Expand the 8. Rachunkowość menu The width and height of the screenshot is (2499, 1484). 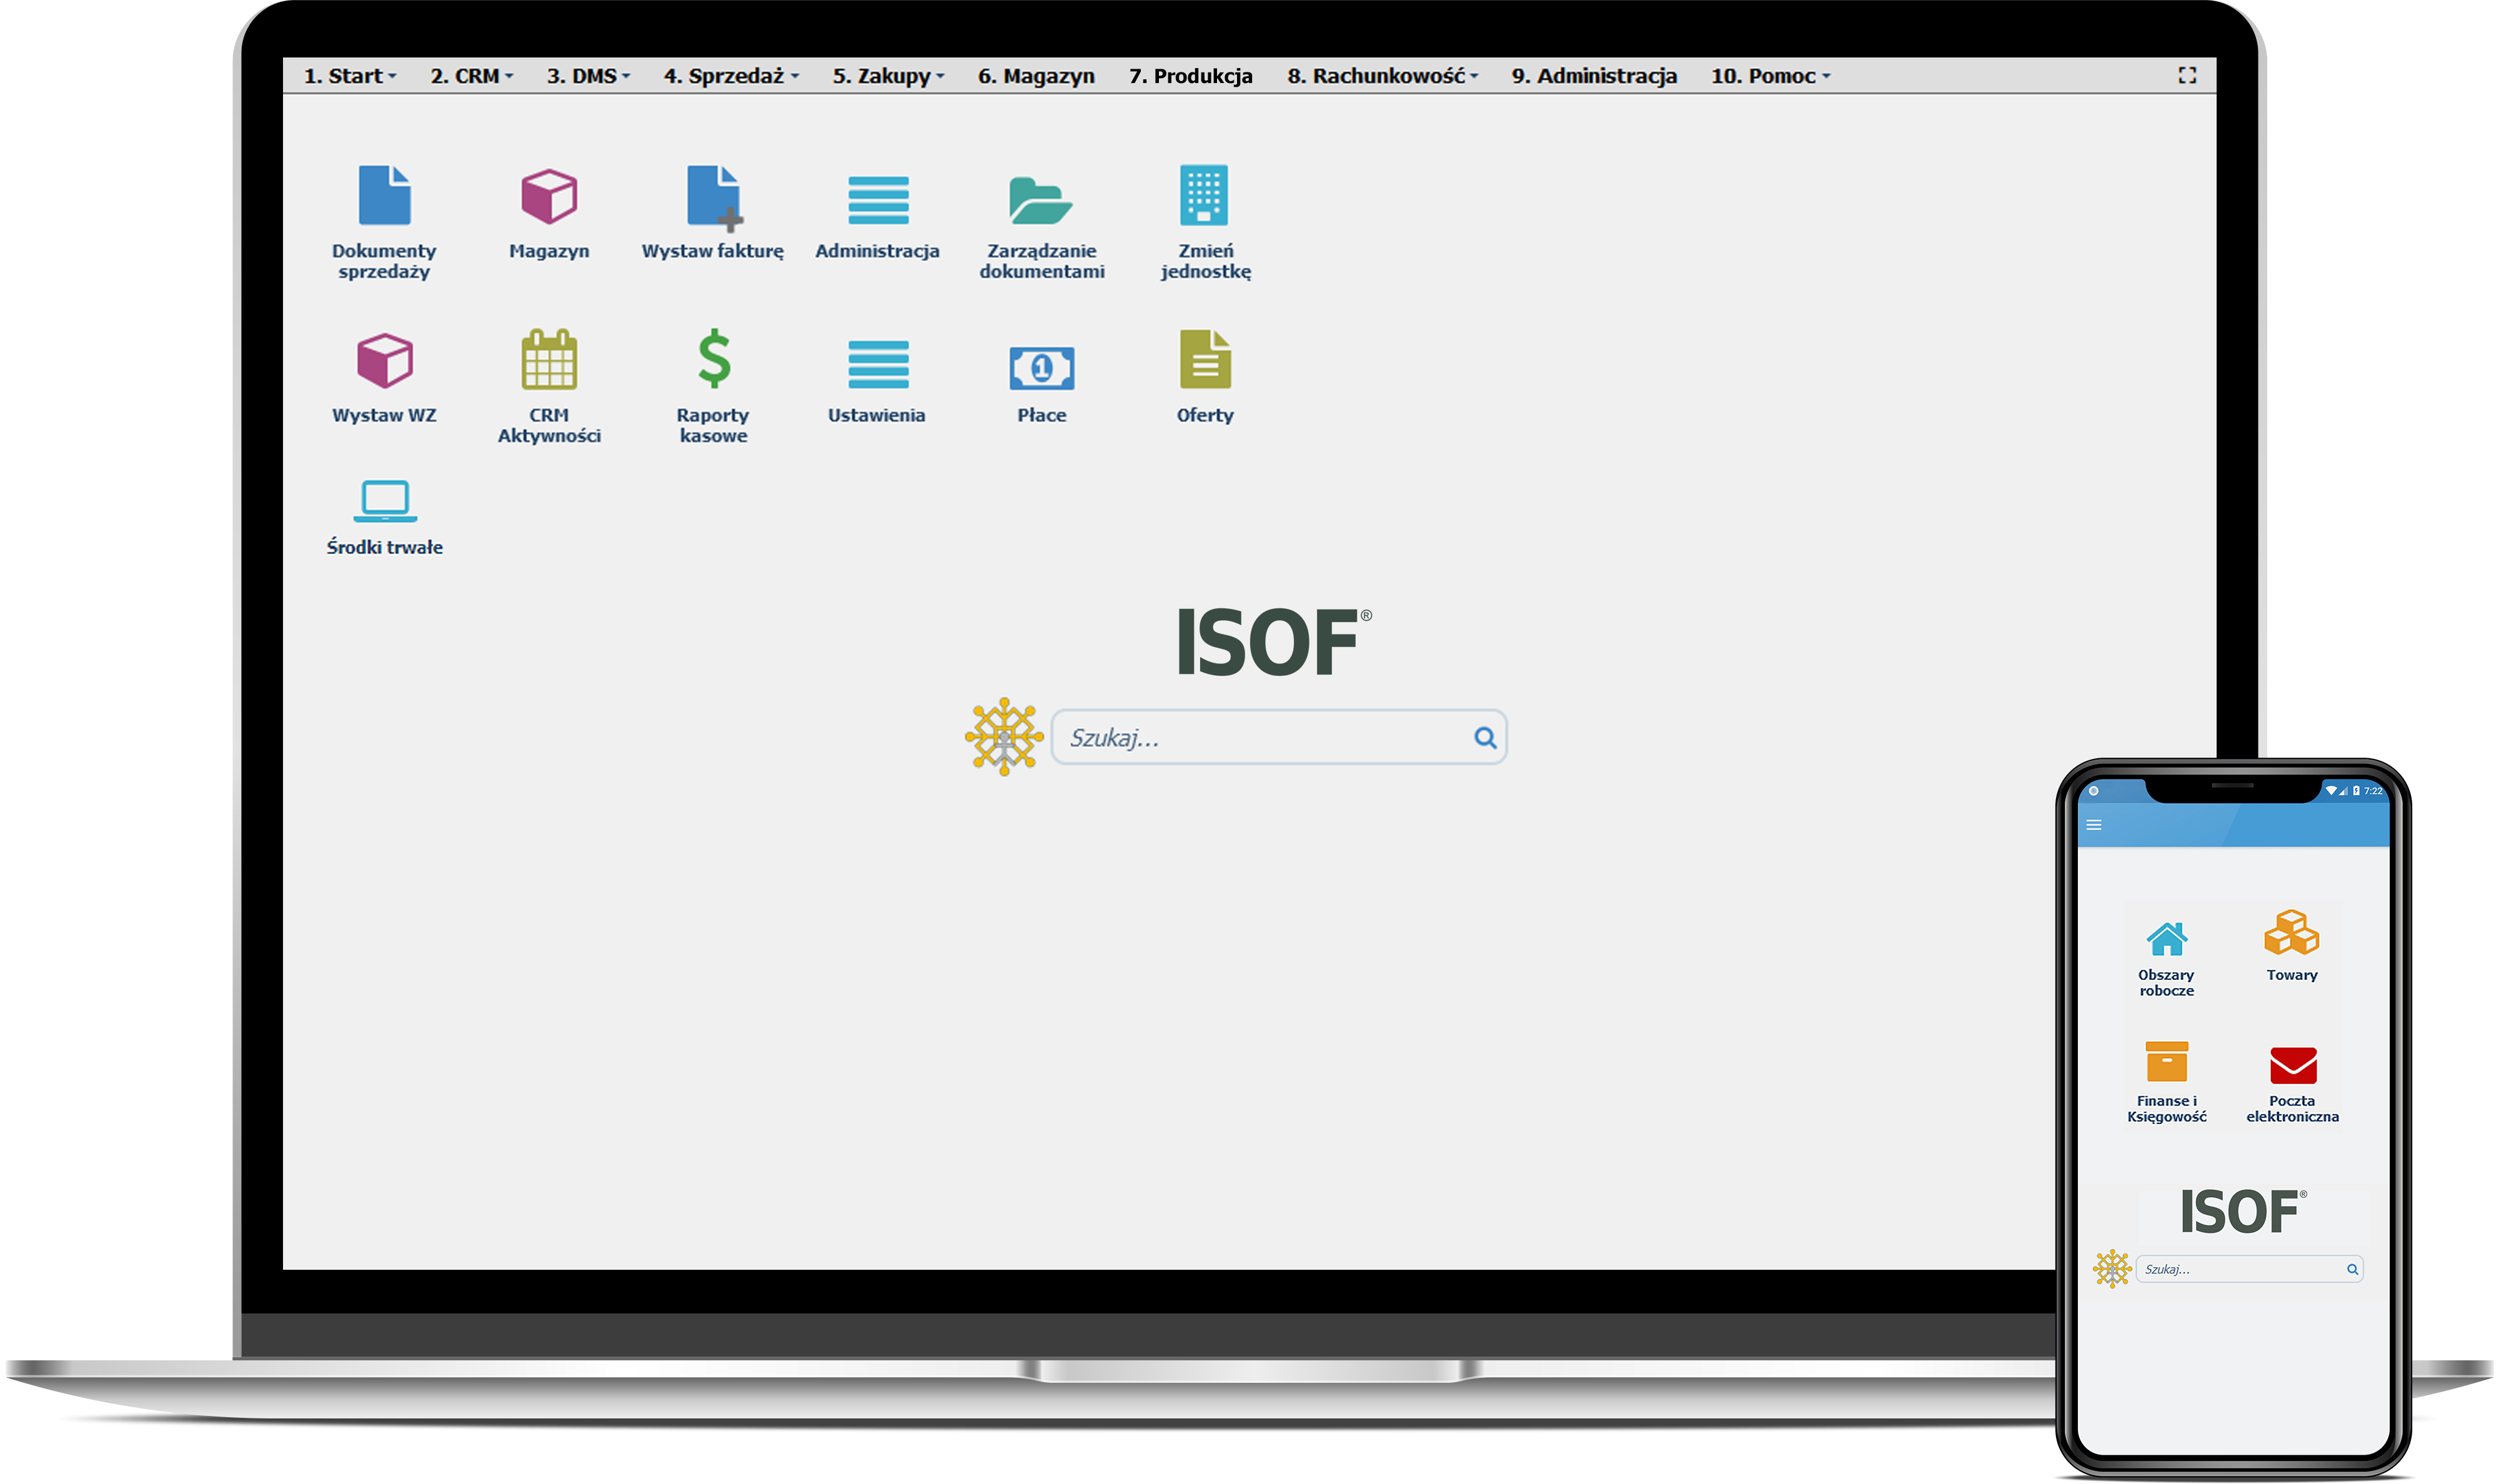[x=1382, y=76]
